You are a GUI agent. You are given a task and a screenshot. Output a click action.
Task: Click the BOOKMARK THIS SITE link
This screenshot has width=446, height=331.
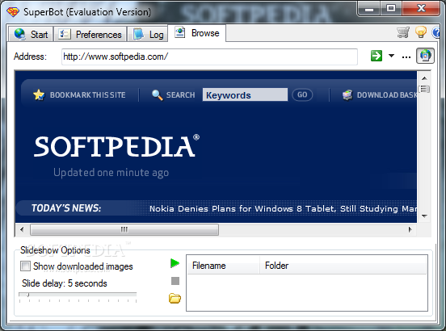(x=87, y=95)
